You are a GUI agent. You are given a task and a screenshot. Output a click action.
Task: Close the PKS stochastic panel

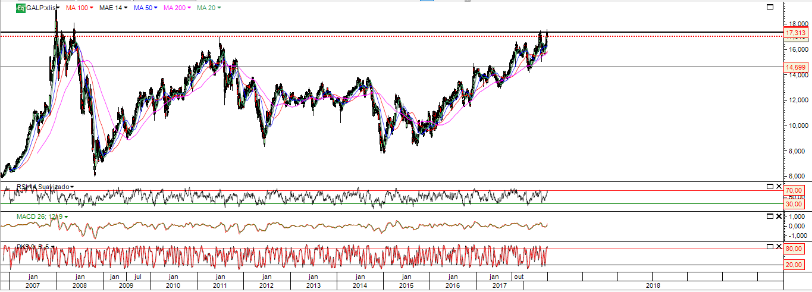pyautogui.click(x=779, y=246)
